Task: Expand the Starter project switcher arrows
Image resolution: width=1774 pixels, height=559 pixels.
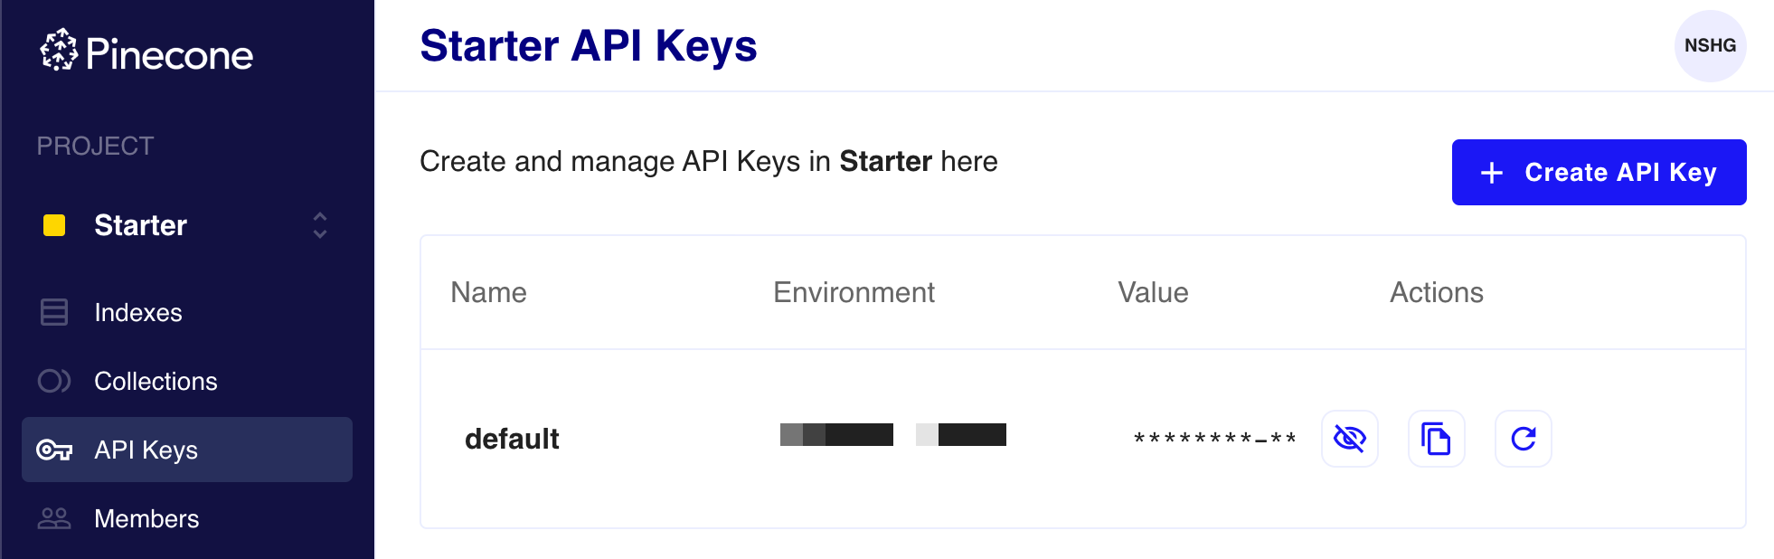Action: point(320,225)
